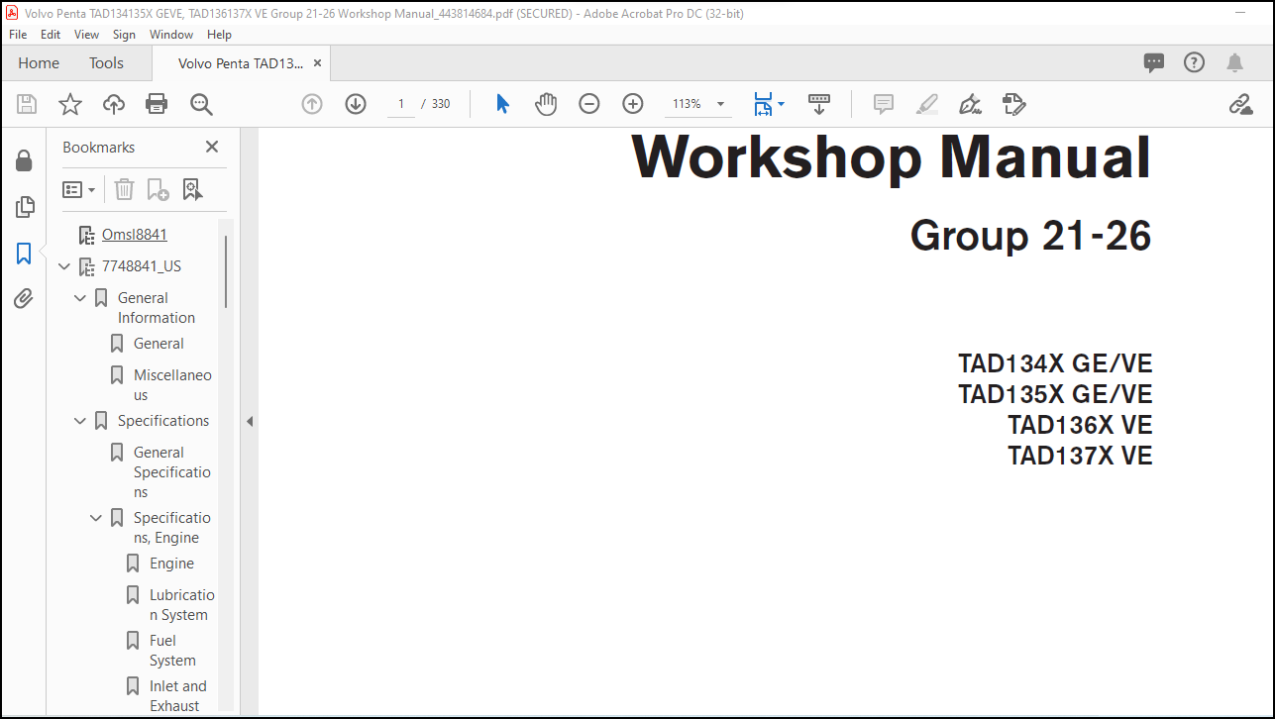The width and height of the screenshot is (1275, 719).
Task: Open the File menu
Action: [18, 34]
